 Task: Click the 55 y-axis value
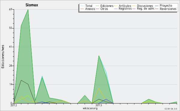pos(11,28)
